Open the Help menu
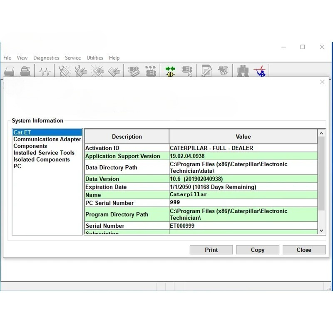 [114, 58]
